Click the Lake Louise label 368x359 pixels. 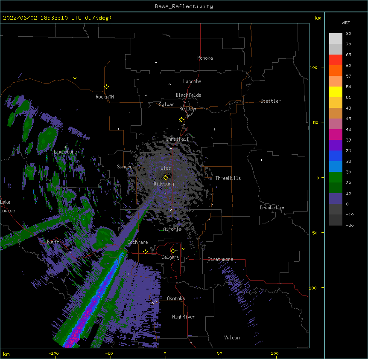[x=8, y=206]
